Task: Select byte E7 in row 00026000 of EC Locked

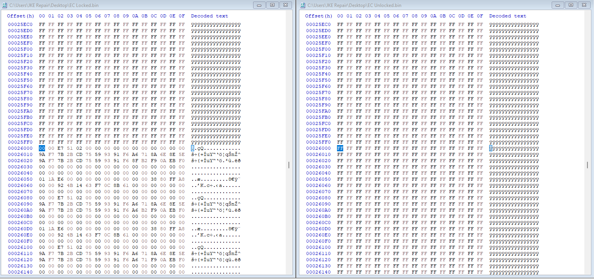Action: click(61, 148)
